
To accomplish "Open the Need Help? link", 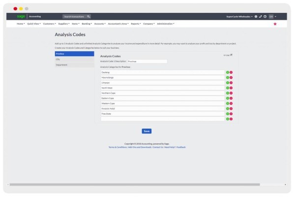I will 170,147.
